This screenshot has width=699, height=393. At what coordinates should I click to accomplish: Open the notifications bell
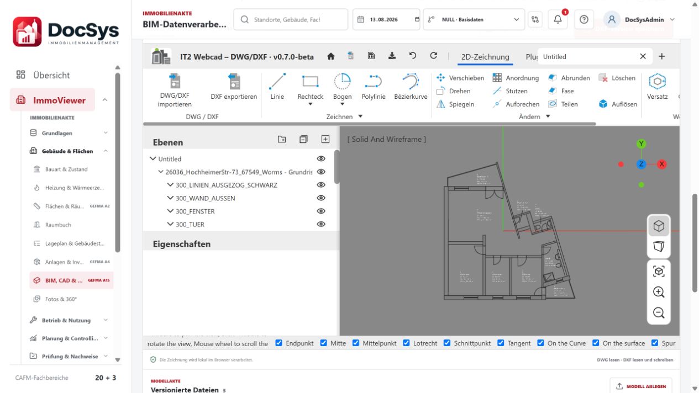(x=558, y=19)
